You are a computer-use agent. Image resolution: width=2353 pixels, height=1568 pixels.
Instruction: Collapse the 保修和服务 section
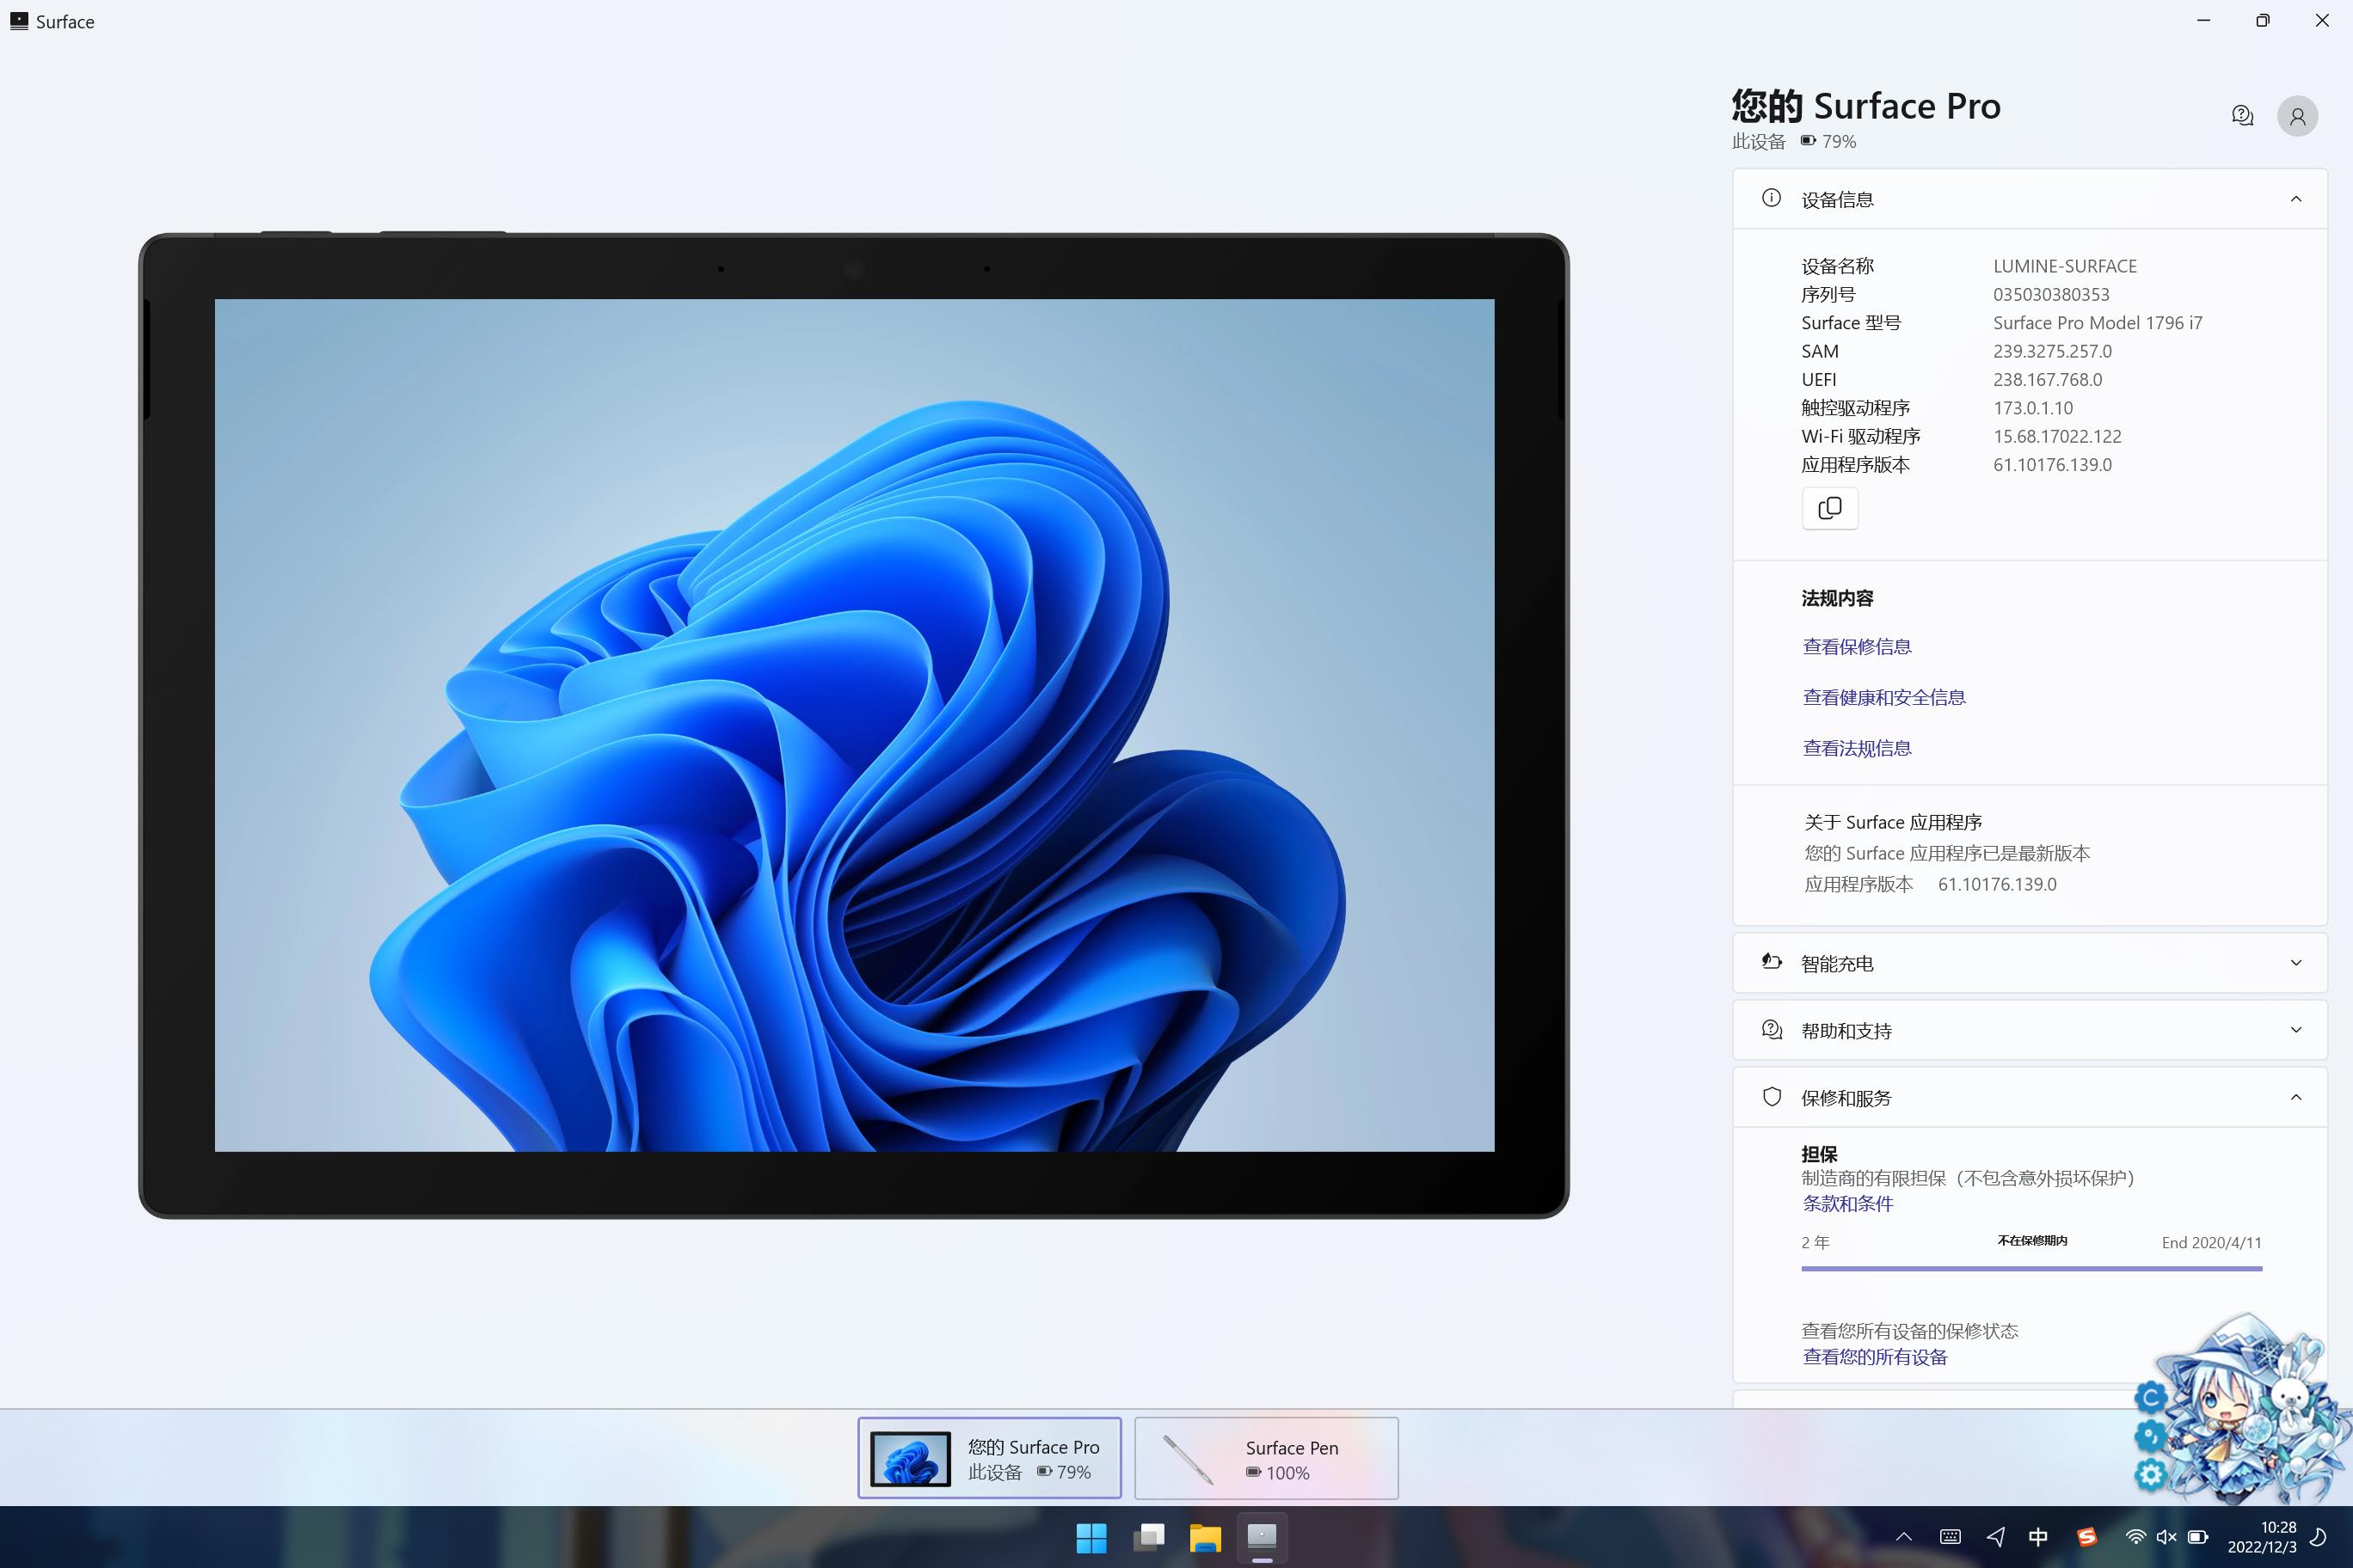coord(2295,1097)
